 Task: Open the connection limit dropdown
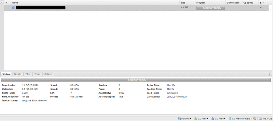(x=191, y=119)
